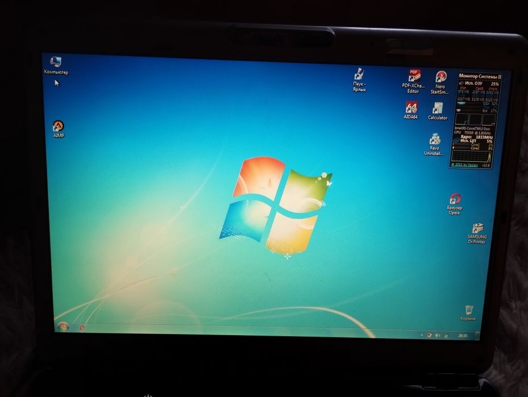Click the Intel Core 2 Duo label
Image resolution: width=528 pixels, height=397 pixels.
coord(472,128)
